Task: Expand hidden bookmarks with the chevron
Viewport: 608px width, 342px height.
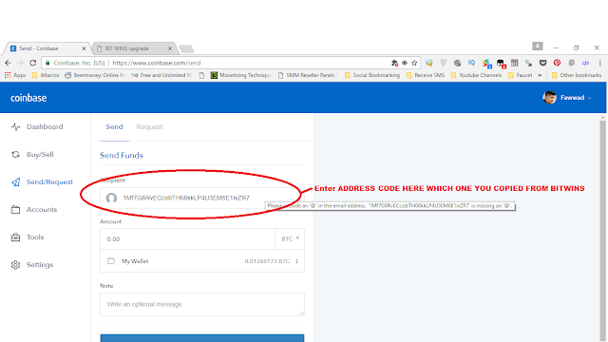Action: pos(540,75)
